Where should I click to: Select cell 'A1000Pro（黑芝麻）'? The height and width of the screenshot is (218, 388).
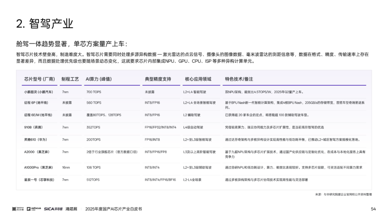tap(38, 167)
